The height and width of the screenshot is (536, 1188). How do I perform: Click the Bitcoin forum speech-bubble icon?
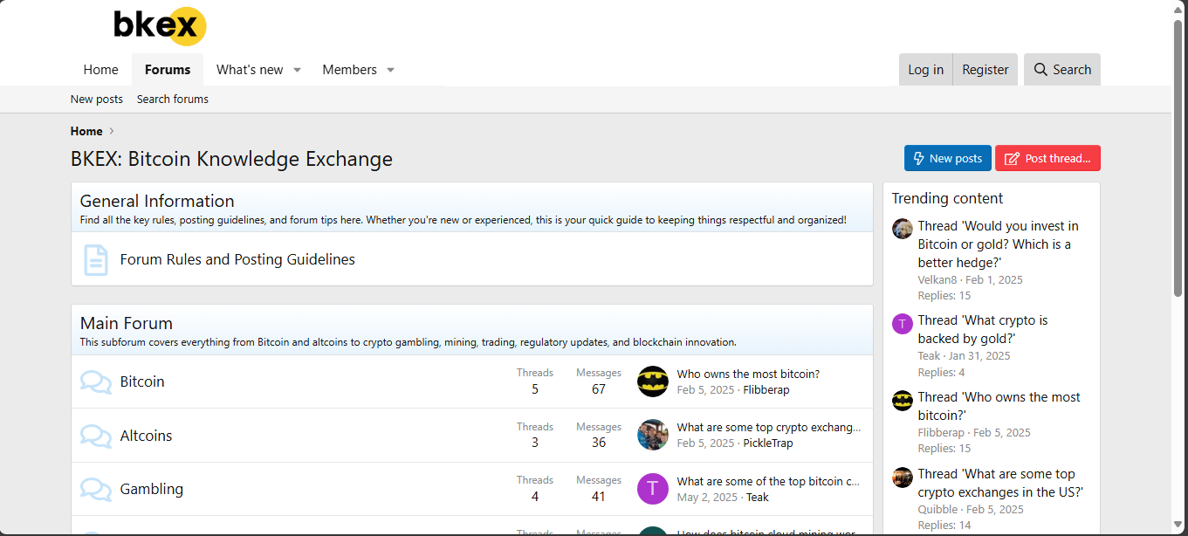pos(95,382)
